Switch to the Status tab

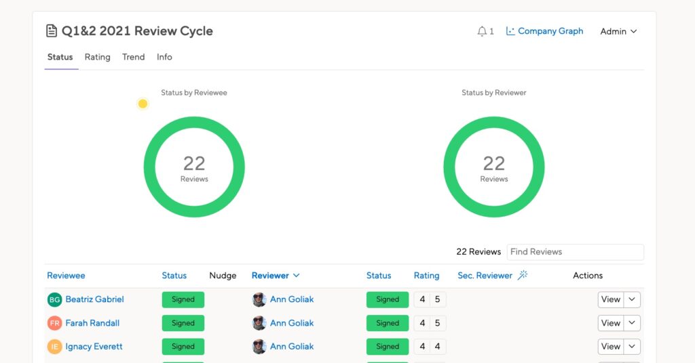pos(60,57)
